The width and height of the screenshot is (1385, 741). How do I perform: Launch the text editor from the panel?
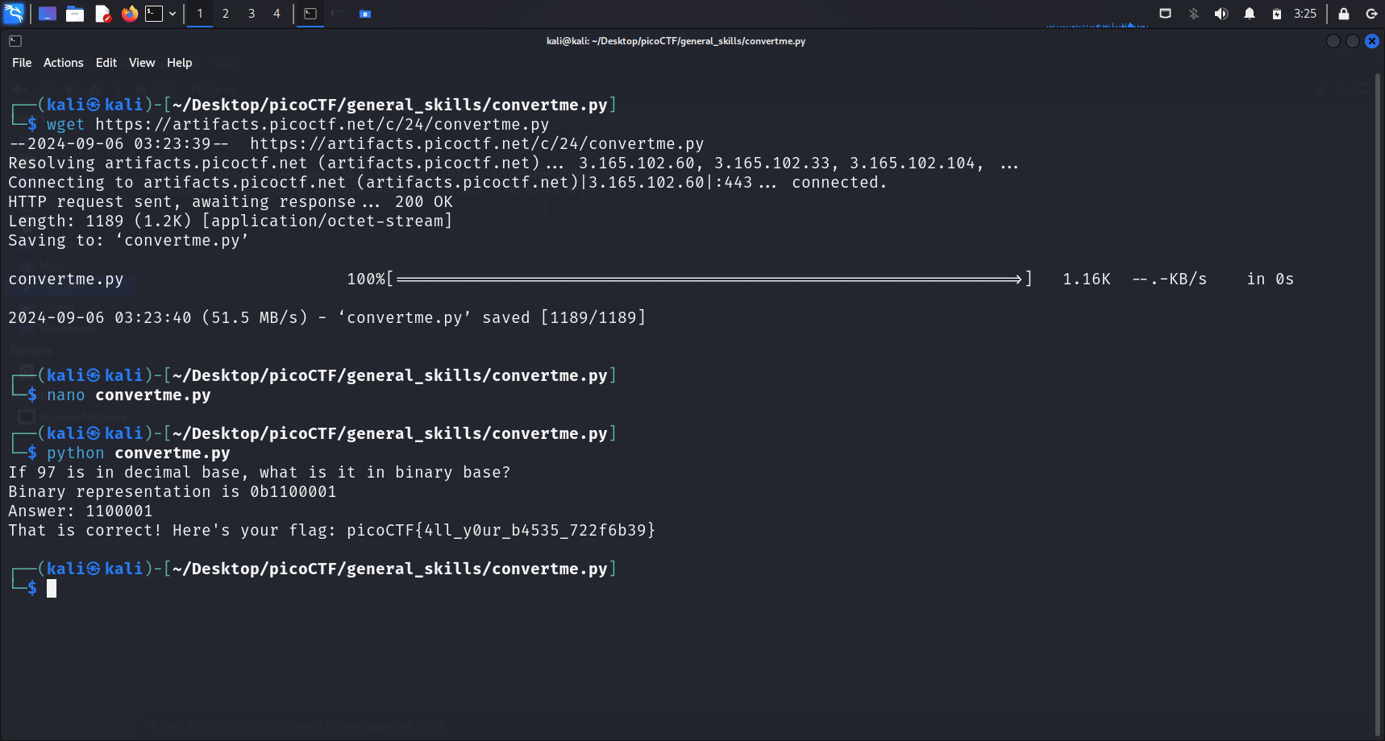click(102, 14)
